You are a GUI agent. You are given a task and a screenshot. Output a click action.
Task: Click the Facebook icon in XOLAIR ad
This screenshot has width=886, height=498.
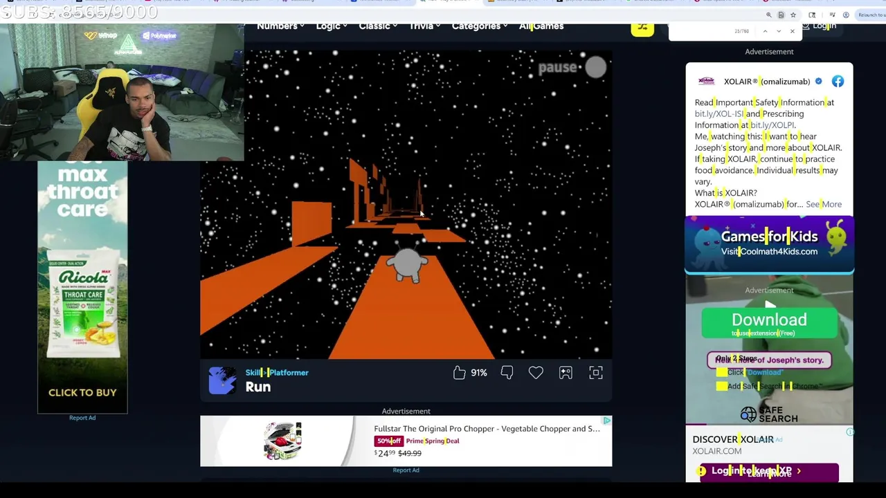point(838,82)
